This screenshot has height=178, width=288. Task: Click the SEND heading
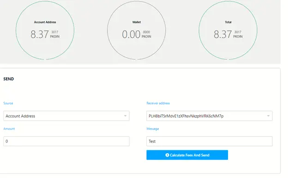(9, 79)
